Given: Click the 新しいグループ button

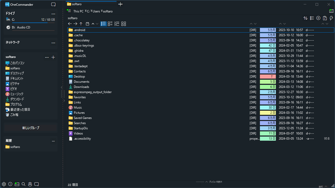Looking at the screenshot, I should (31, 128).
